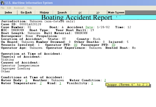The width and height of the screenshot is (156, 107).
Task: Click the Wind 1 link
Action: (x=60, y=83)
